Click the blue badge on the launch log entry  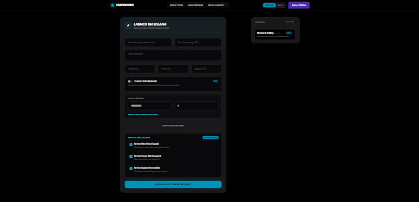tap(289, 33)
